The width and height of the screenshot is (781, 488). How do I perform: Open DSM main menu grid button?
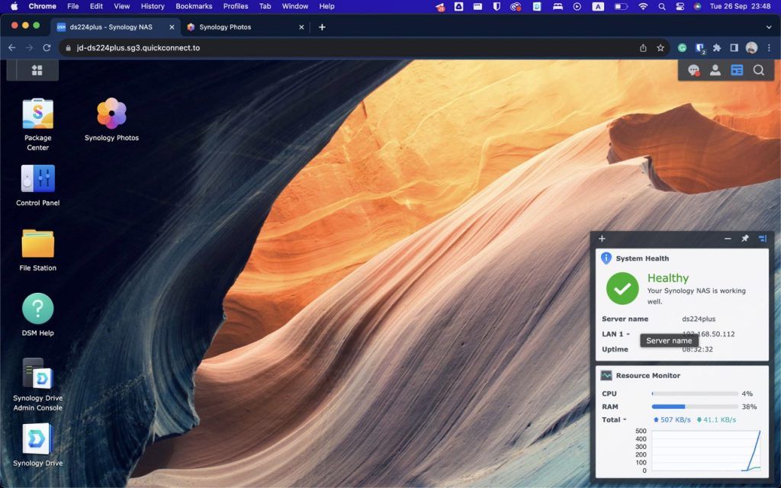pos(37,70)
